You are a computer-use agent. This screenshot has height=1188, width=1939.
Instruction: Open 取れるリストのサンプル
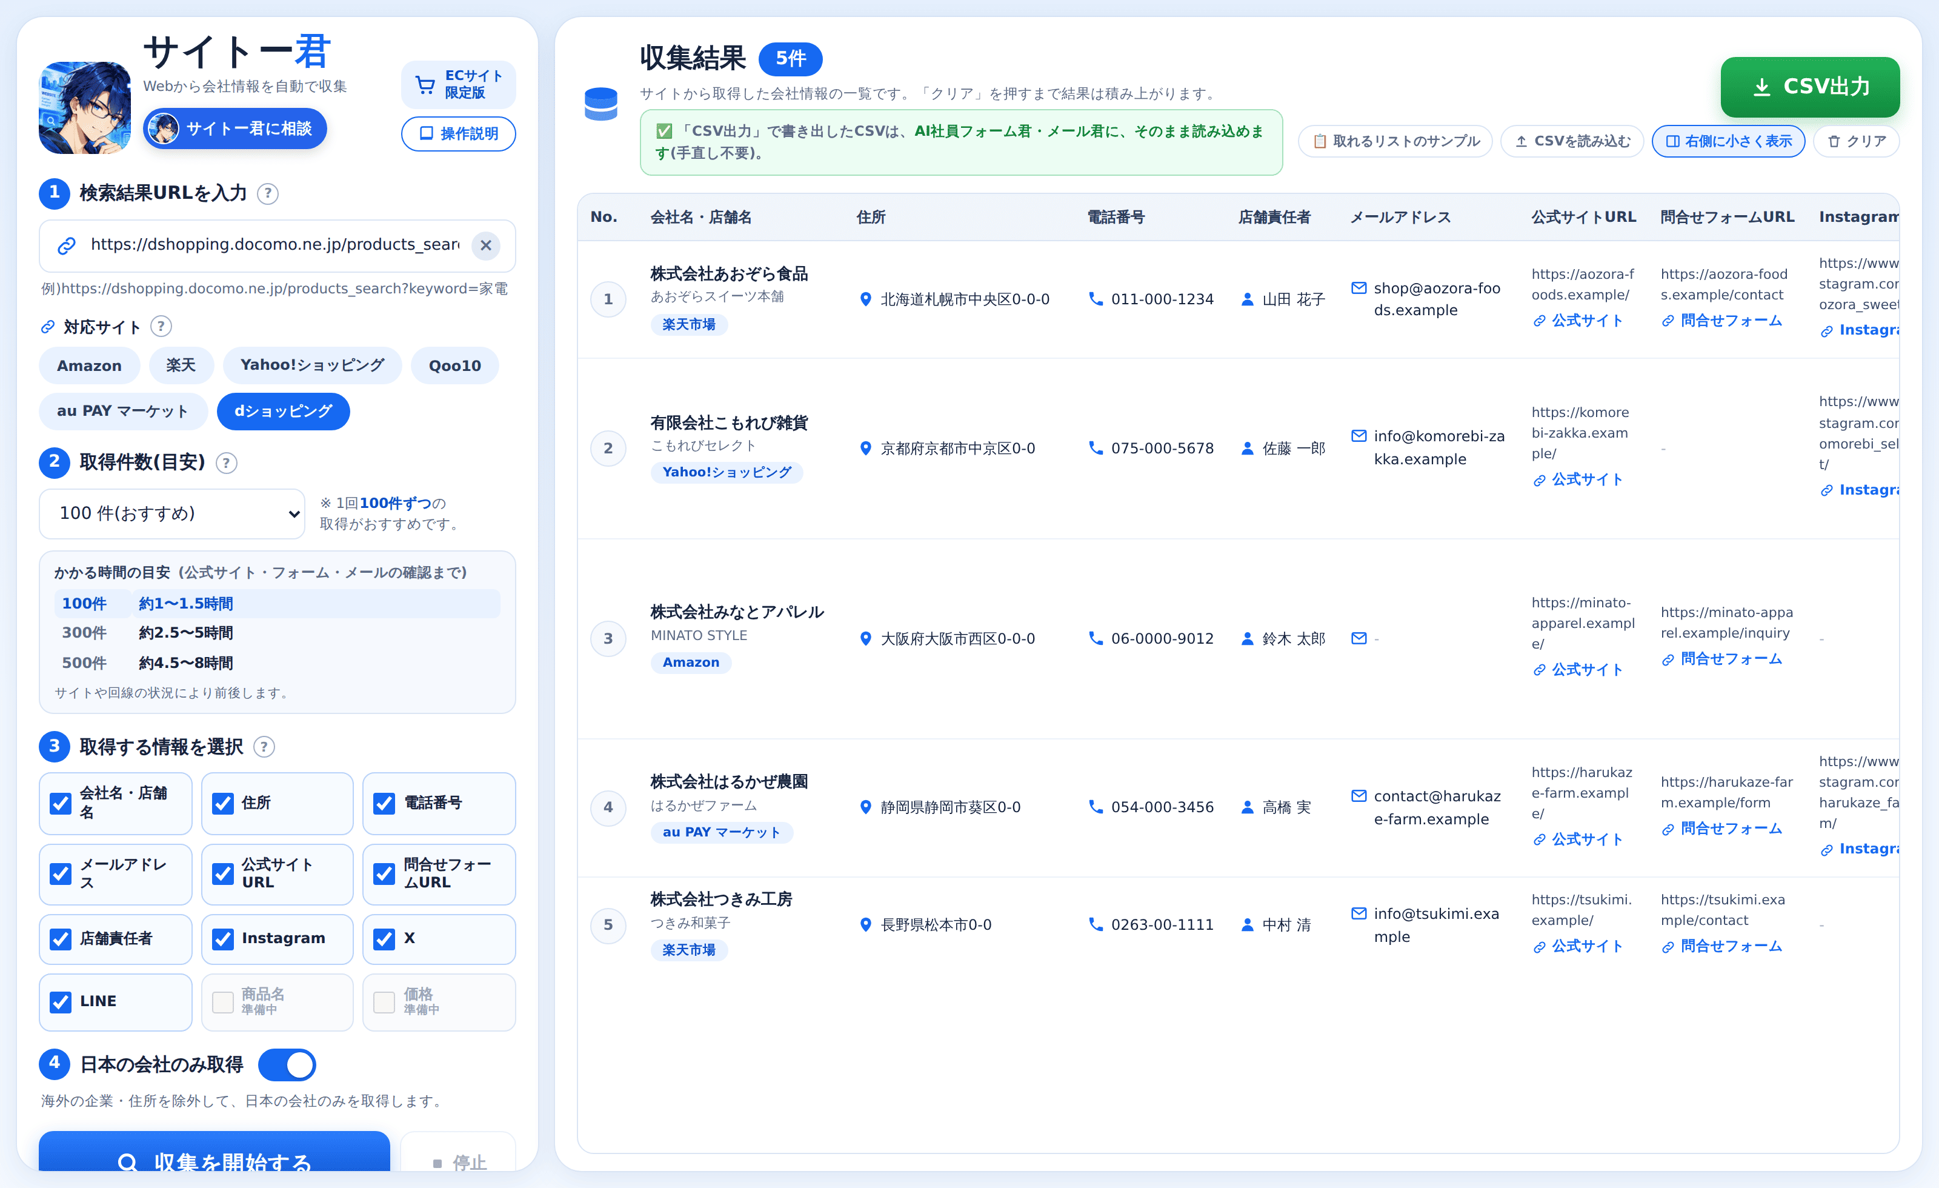[x=1395, y=141]
